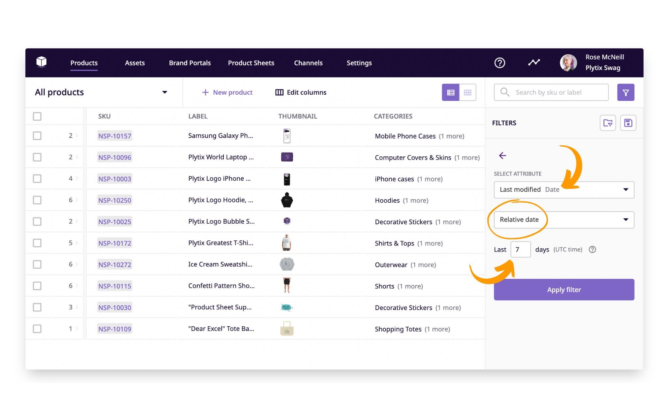
Task: Go back using the filter arrow icon
Action: pos(502,156)
